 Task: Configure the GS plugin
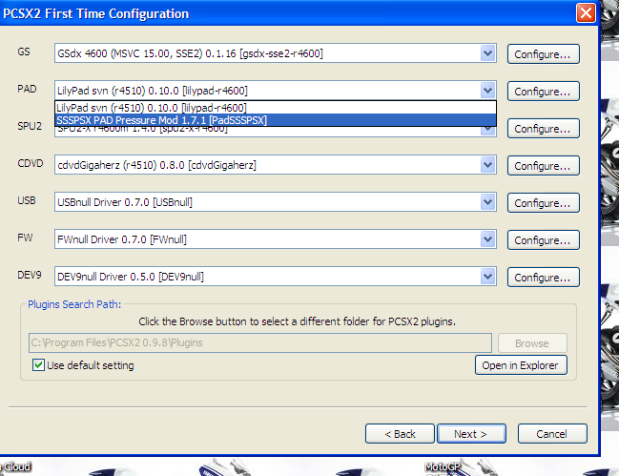point(544,54)
